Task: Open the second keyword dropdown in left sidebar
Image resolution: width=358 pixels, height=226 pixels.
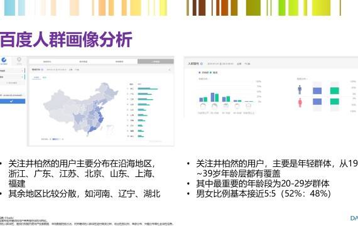Action: (x=12, y=77)
